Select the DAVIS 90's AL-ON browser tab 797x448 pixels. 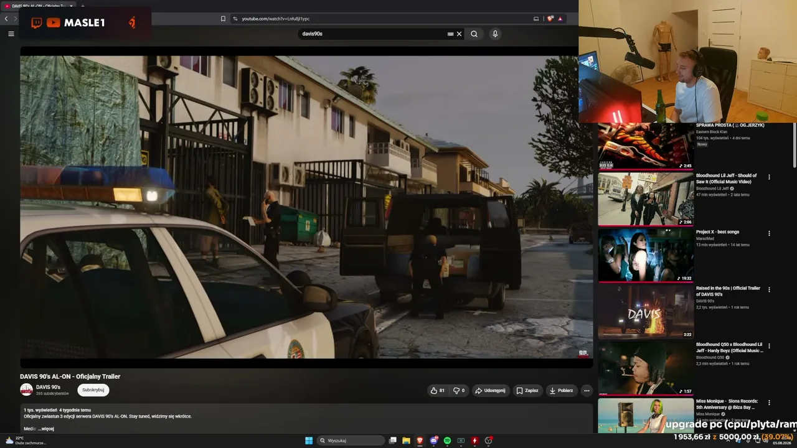[x=37, y=6]
